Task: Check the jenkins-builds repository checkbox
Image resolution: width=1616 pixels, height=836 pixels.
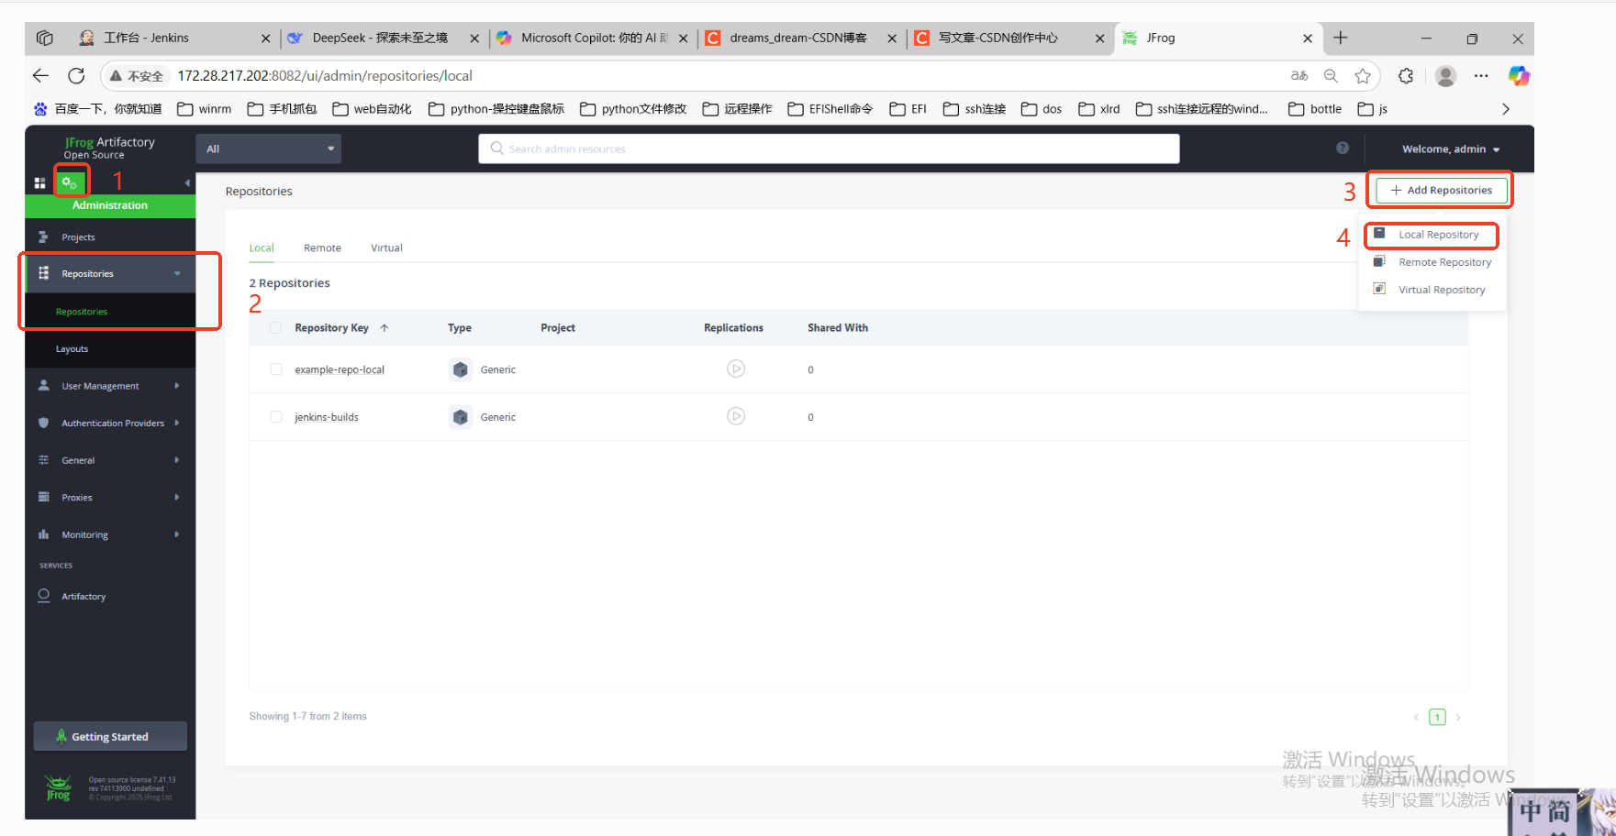Action: 276,416
